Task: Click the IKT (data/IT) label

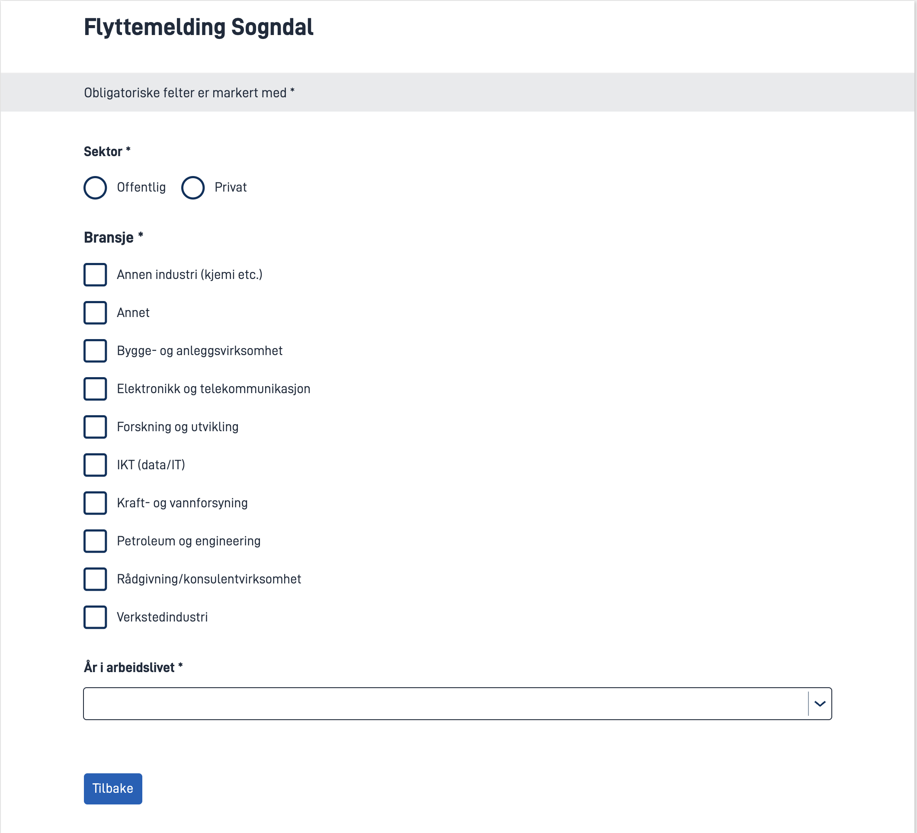Action: click(151, 465)
